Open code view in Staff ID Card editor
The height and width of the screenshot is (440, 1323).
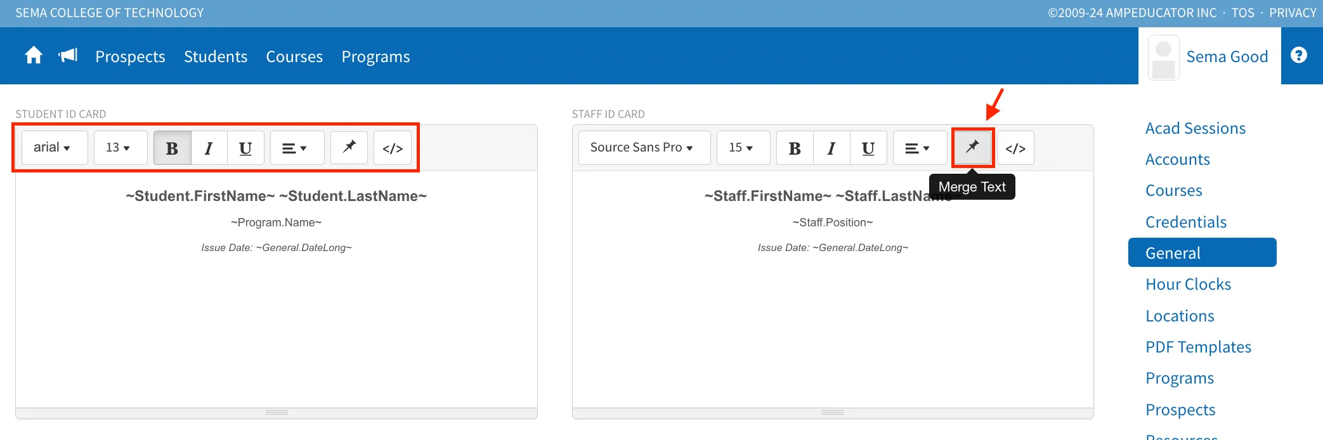point(1015,148)
